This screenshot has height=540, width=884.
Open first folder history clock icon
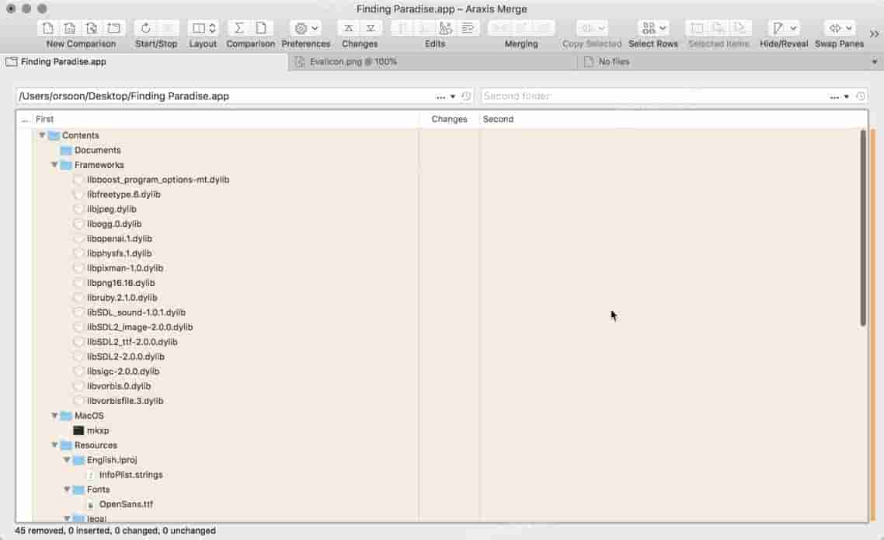(x=466, y=96)
